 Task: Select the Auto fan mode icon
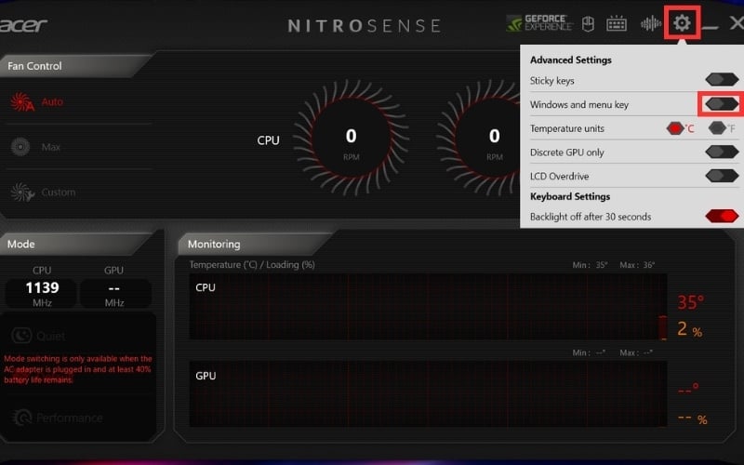(x=22, y=101)
